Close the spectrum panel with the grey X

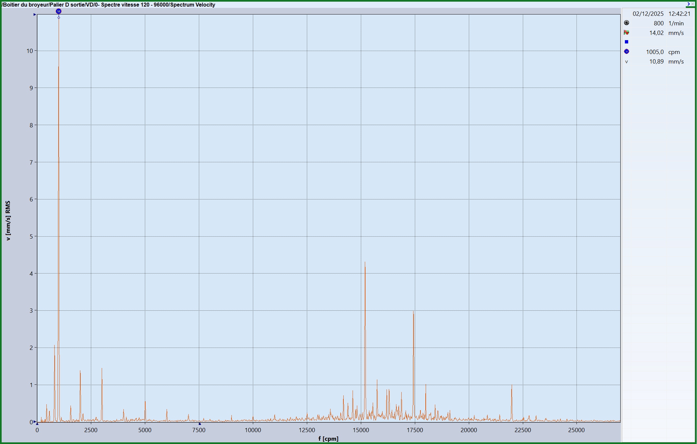click(x=693, y=4)
